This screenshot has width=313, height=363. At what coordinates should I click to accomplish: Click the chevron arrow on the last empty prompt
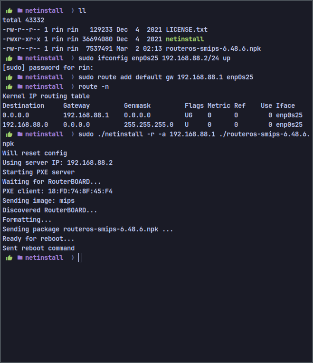tap(72, 258)
